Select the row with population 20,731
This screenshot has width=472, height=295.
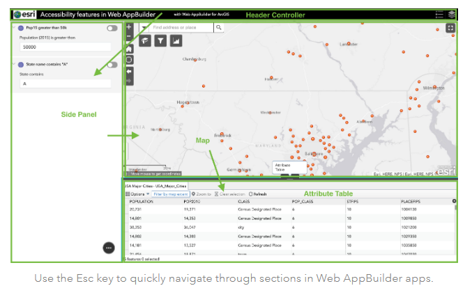pos(290,209)
